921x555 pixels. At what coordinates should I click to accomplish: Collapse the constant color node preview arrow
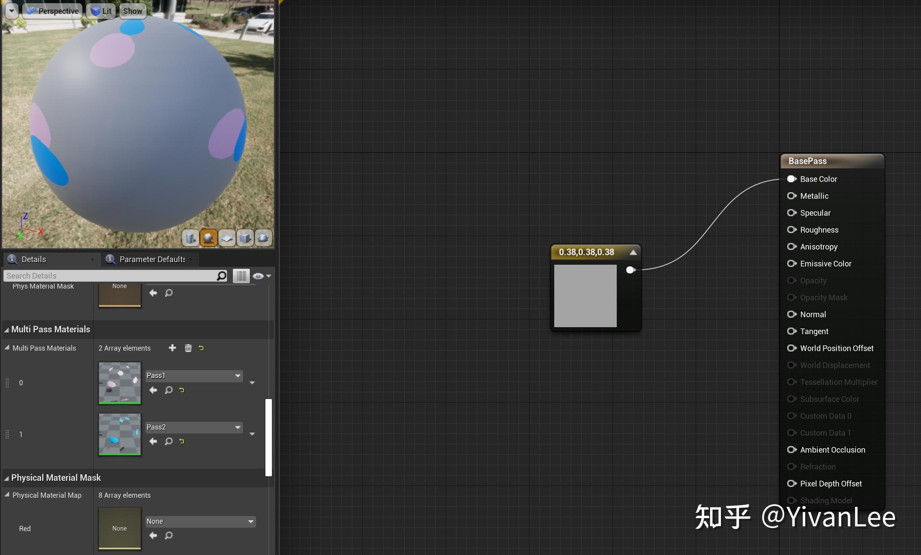click(x=633, y=252)
